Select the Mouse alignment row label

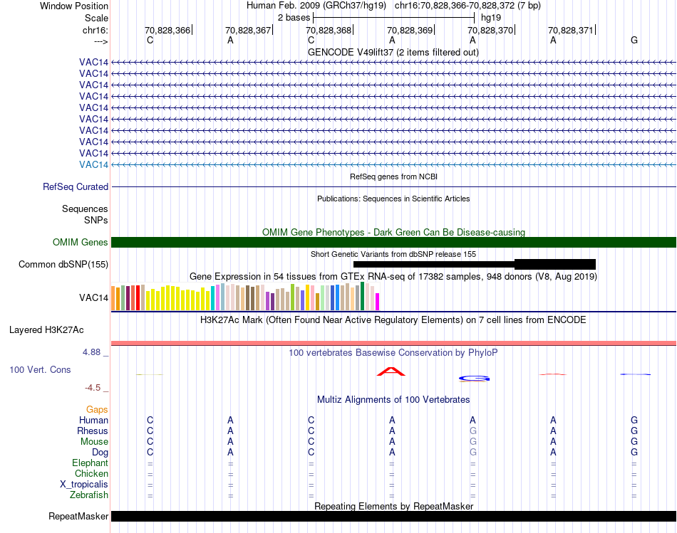pos(94,442)
